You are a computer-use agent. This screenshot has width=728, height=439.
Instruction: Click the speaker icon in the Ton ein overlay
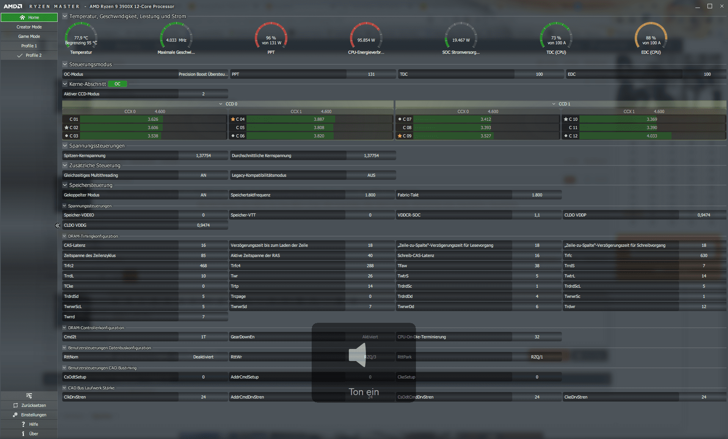click(x=358, y=355)
